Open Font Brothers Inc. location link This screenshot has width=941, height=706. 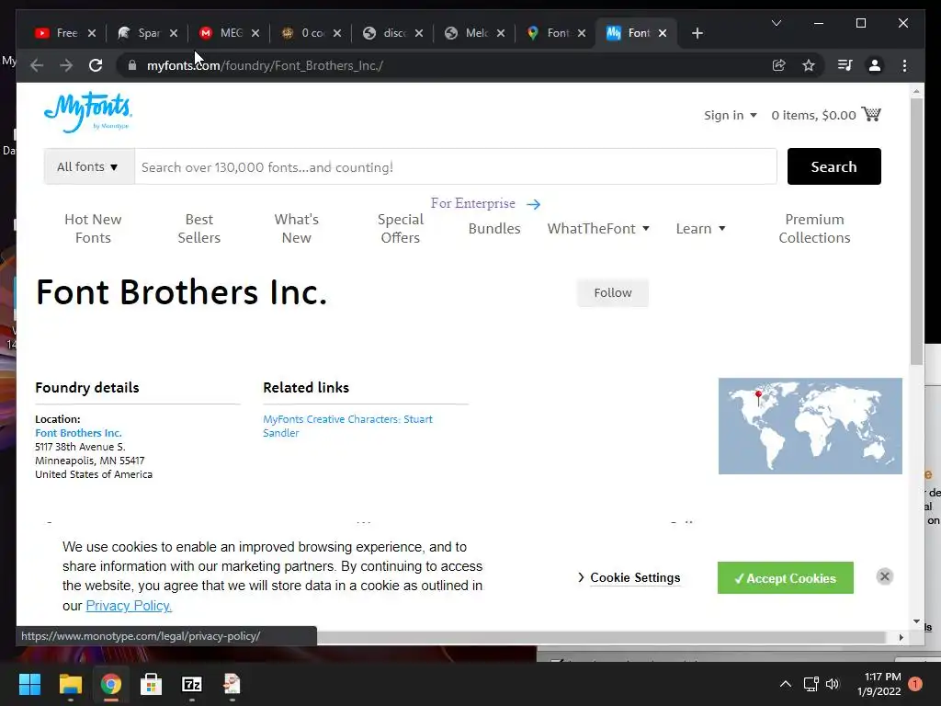click(78, 433)
